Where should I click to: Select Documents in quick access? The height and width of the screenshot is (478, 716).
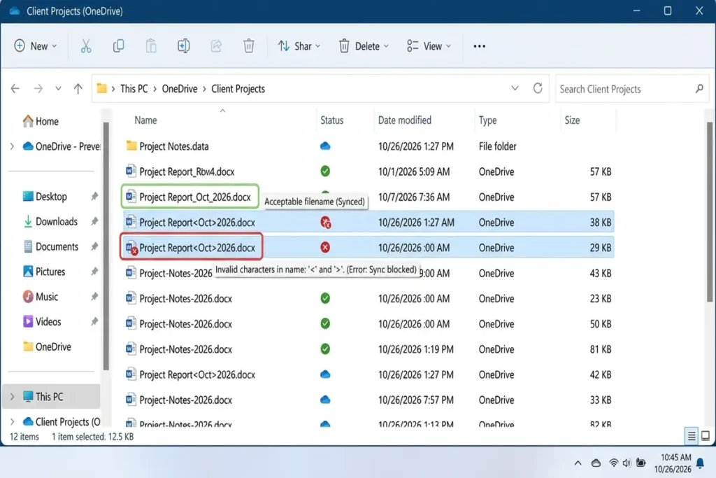[50, 247]
